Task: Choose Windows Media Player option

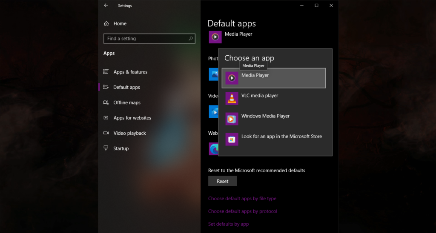Action: (x=274, y=119)
